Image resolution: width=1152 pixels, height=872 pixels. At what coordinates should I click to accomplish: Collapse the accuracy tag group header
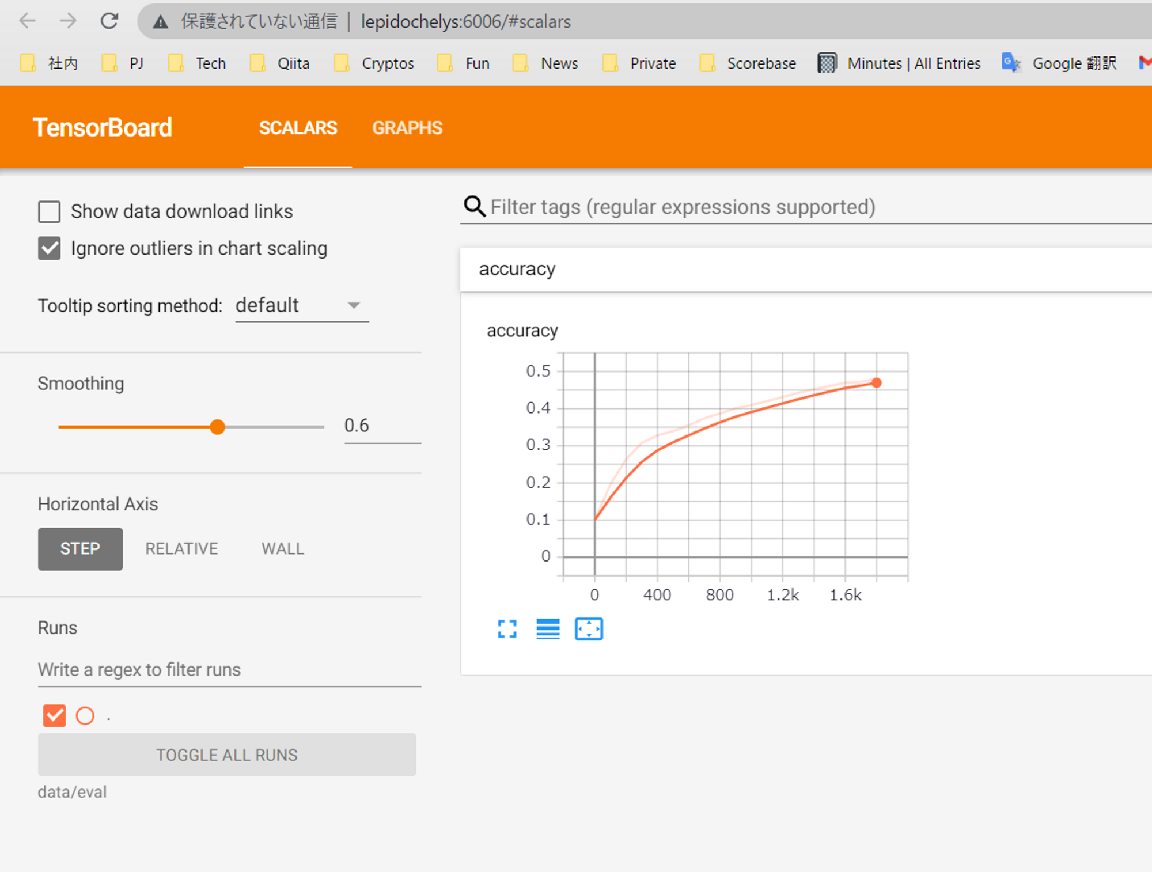pyautogui.click(x=517, y=269)
